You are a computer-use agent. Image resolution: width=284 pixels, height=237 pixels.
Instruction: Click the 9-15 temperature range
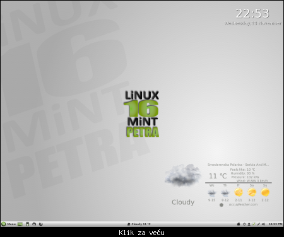click(212, 200)
